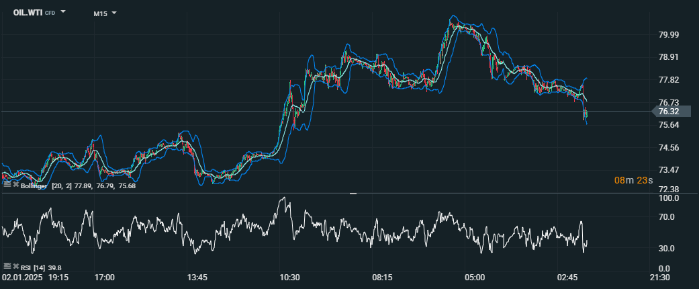Remove the RSI indicator with X
Image resolution: width=699 pixels, height=289 pixels.
pos(15,266)
